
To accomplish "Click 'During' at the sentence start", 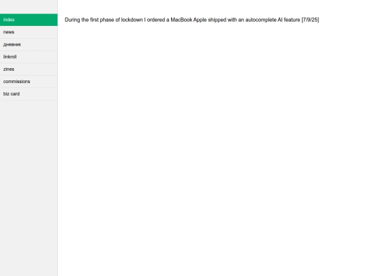I will [72, 20].
